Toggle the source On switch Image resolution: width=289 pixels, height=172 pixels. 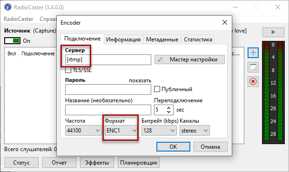[13, 41]
